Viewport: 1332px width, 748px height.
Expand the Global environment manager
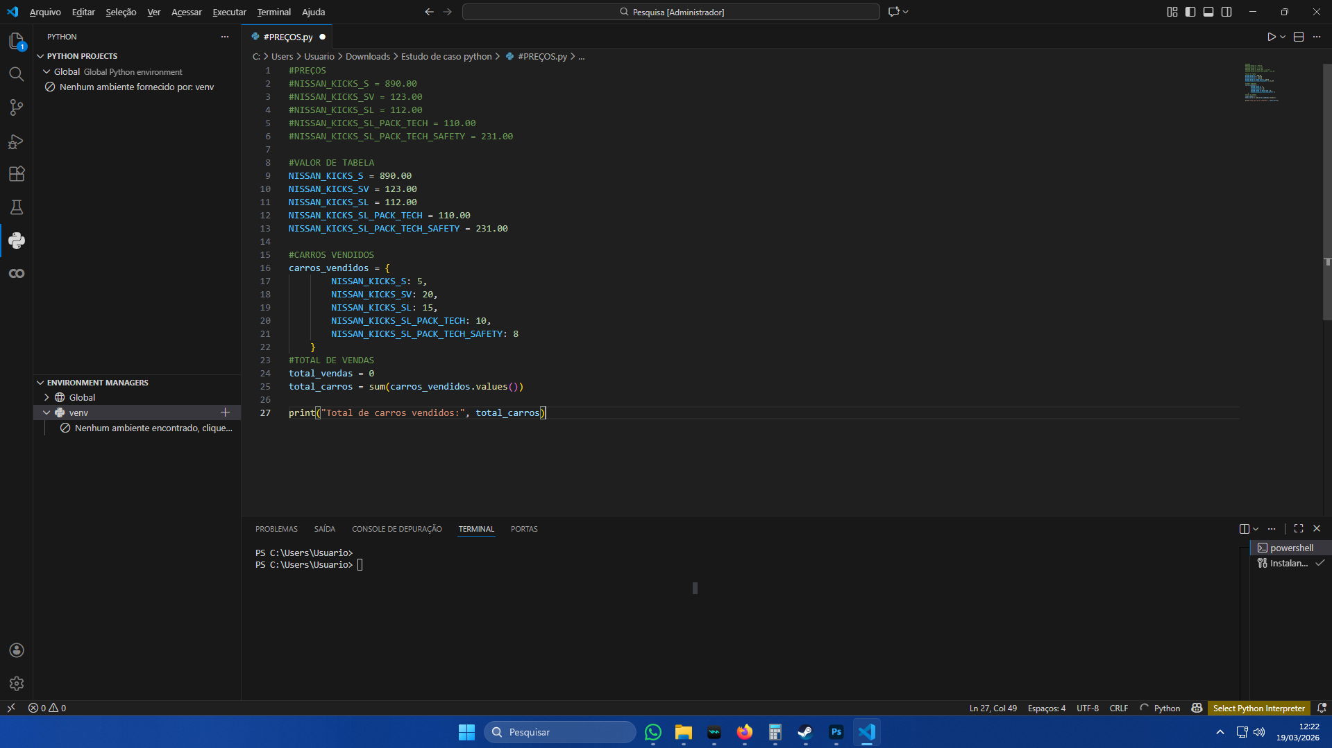point(47,397)
